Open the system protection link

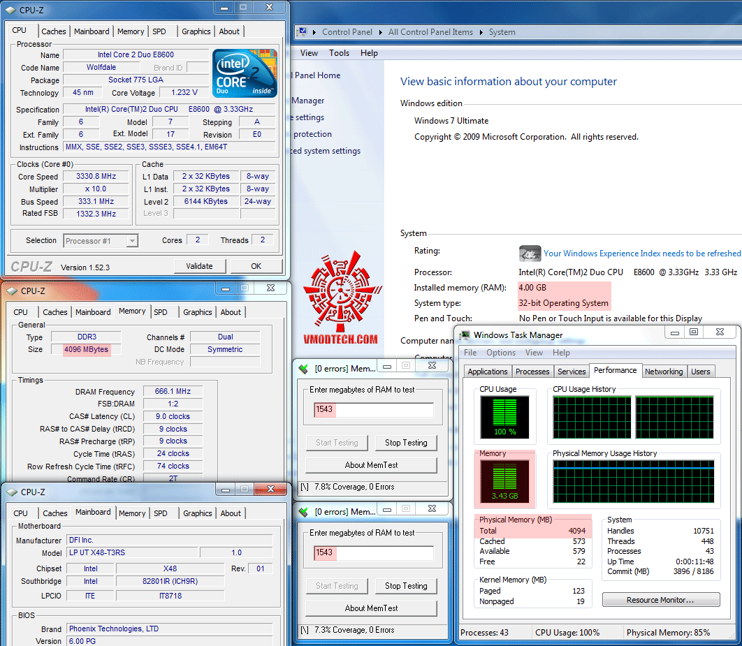point(312,134)
